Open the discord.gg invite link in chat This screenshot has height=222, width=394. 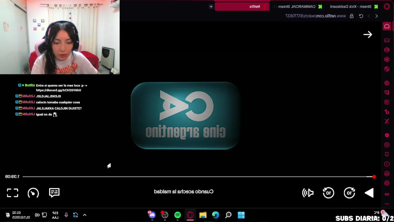[x=58, y=90]
